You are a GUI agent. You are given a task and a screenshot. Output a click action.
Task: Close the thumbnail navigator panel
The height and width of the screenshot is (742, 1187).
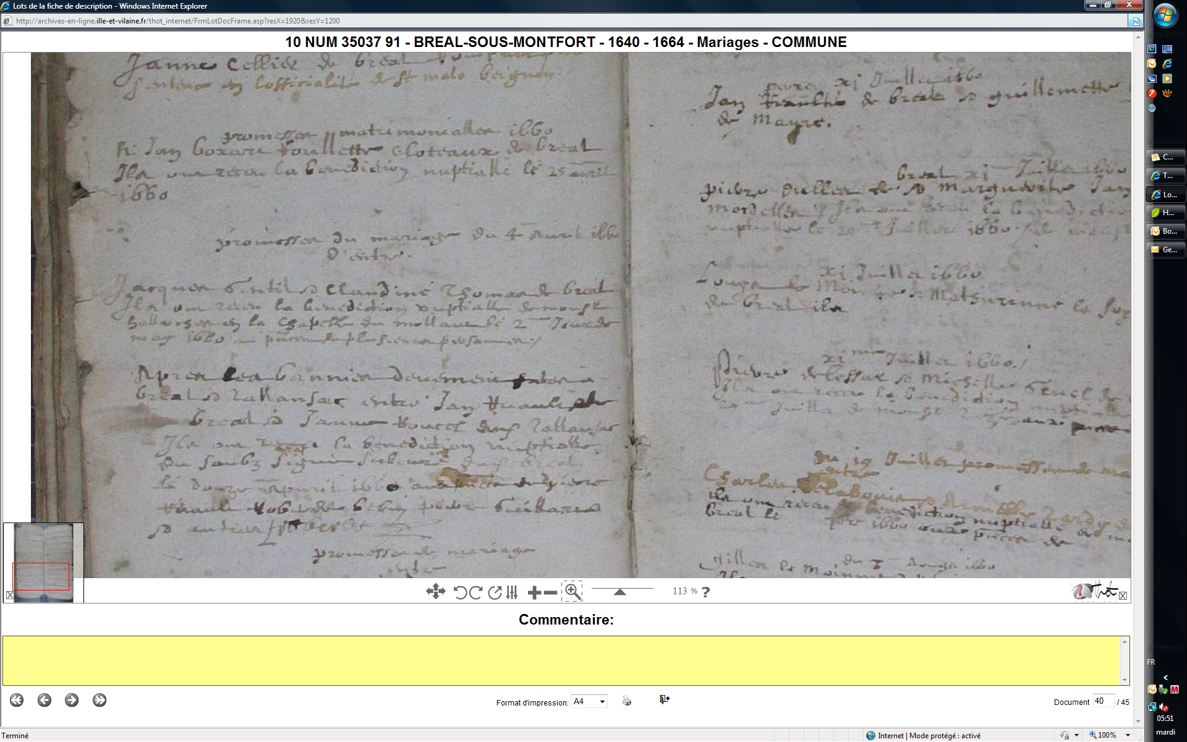[10, 595]
